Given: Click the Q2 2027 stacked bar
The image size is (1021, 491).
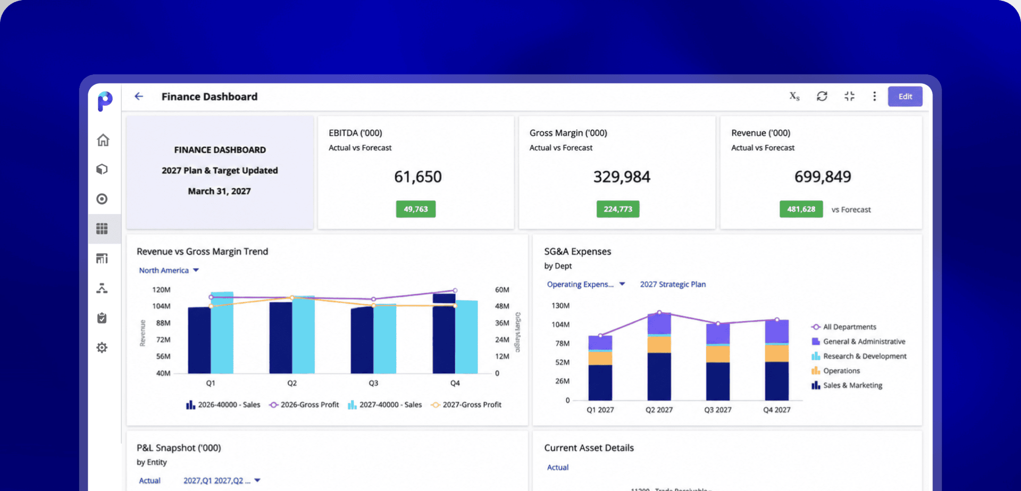Looking at the screenshot, I should click(x=659, y=356).
